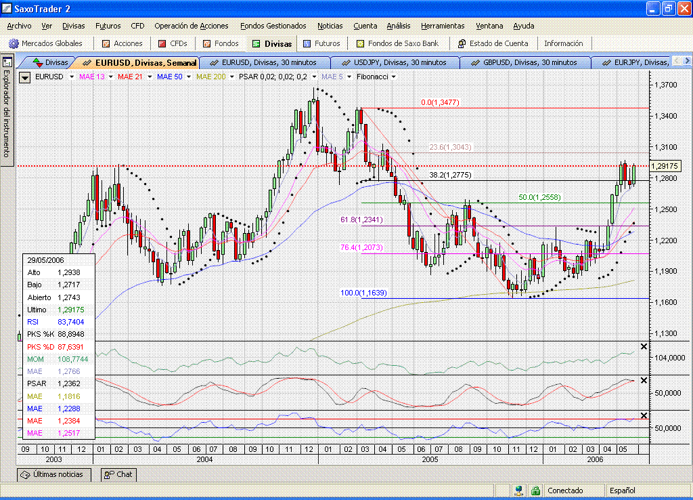Open the Ver menu
The image size is (693, 500).
click(47, 26)
